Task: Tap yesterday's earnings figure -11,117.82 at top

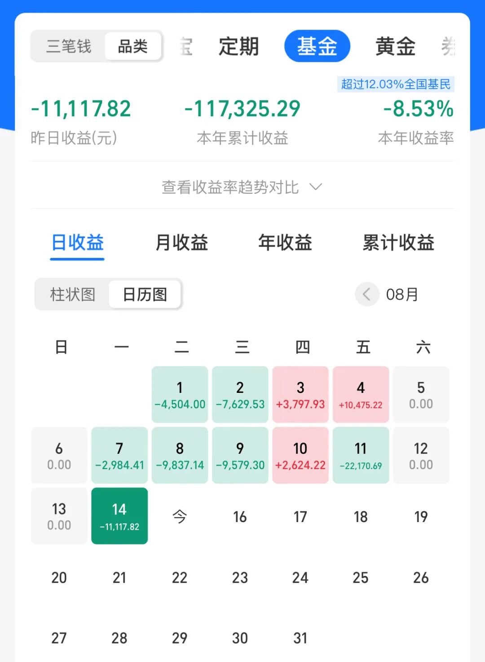Action: (81, 109)
